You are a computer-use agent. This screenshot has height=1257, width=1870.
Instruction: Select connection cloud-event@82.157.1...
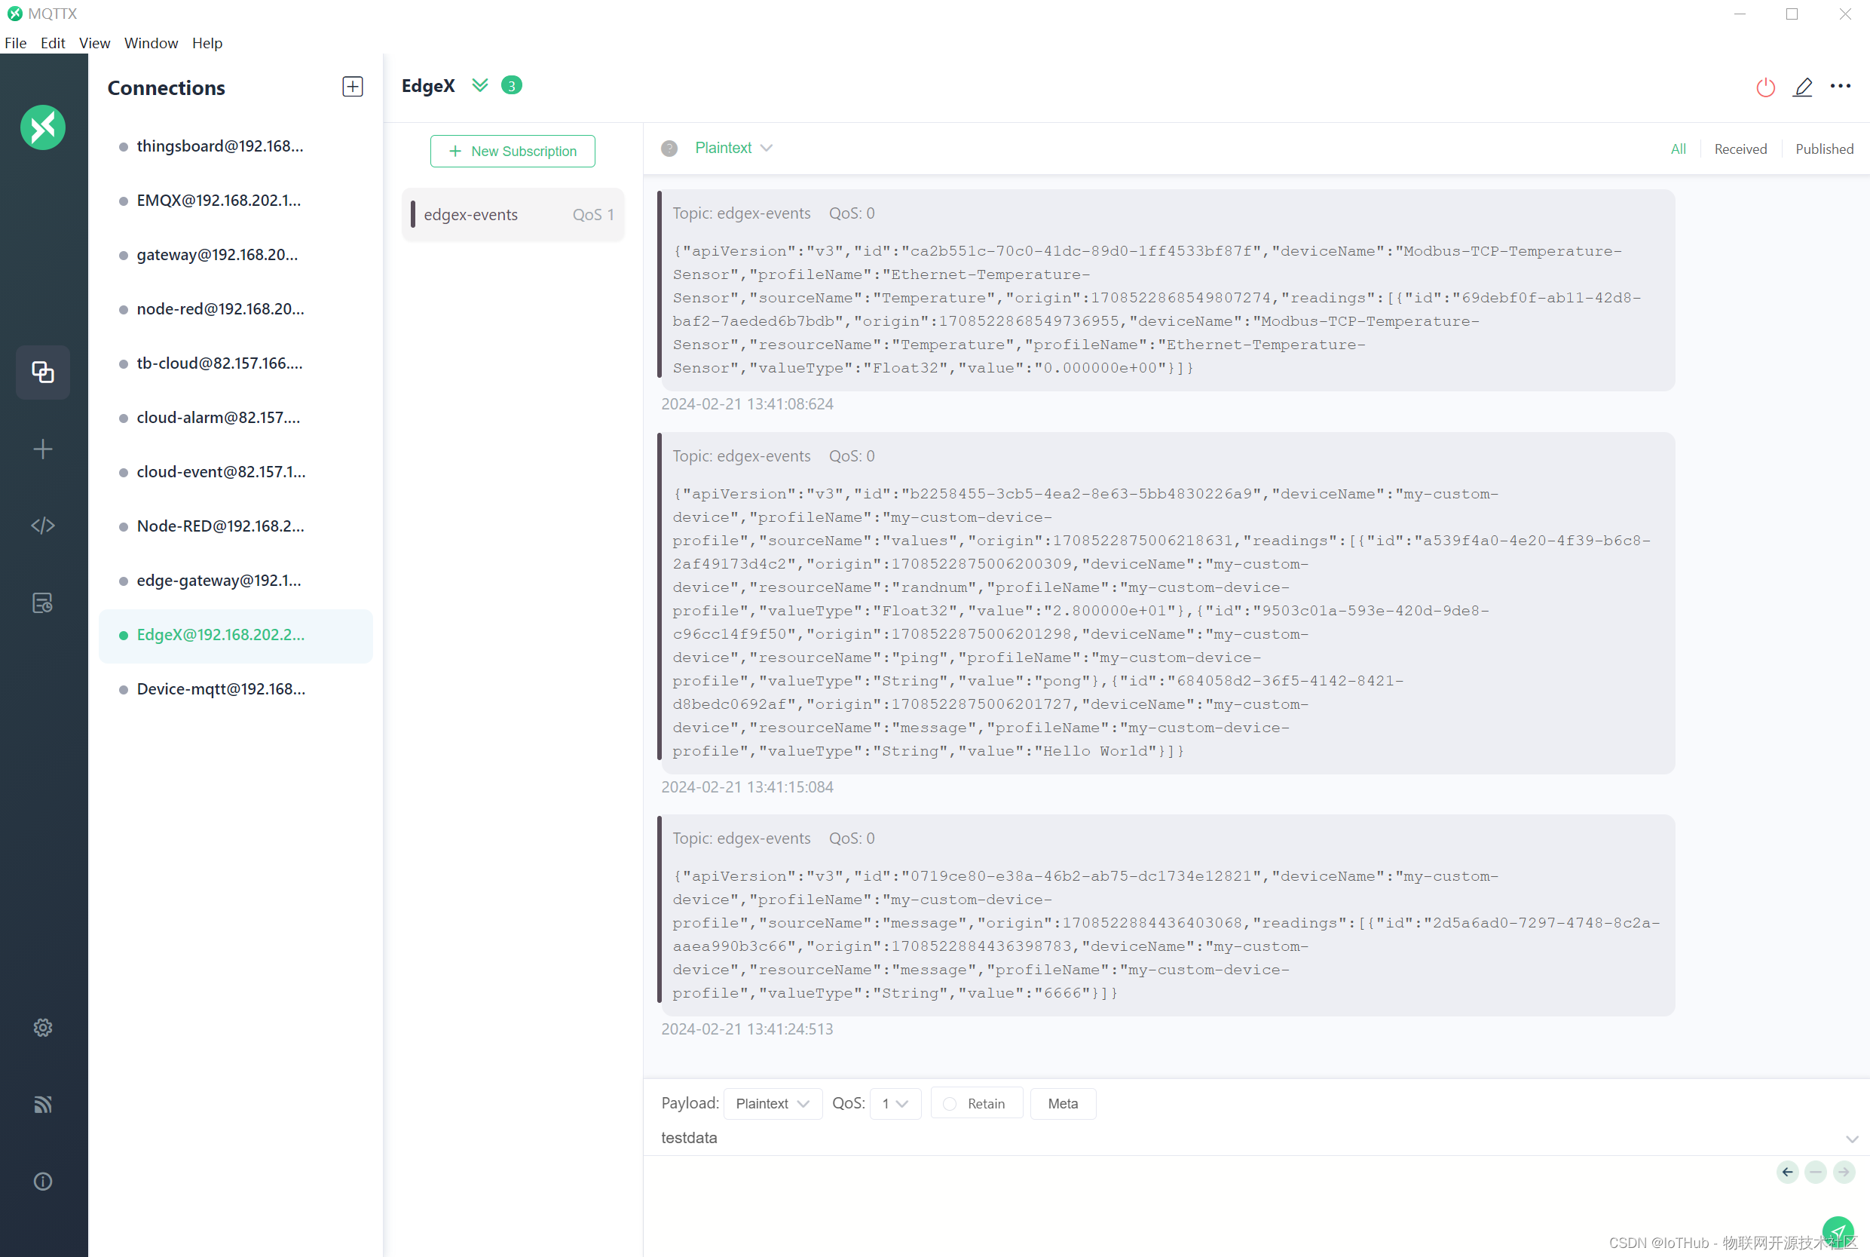point(236,472)
